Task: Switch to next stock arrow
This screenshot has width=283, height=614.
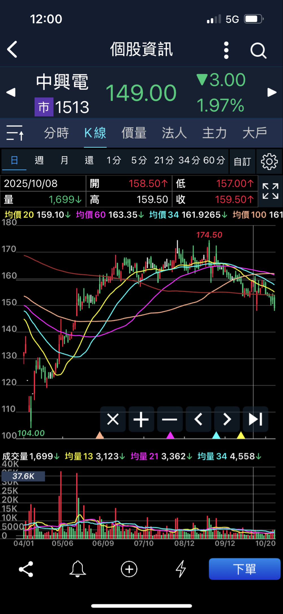Action: (272, 92)
